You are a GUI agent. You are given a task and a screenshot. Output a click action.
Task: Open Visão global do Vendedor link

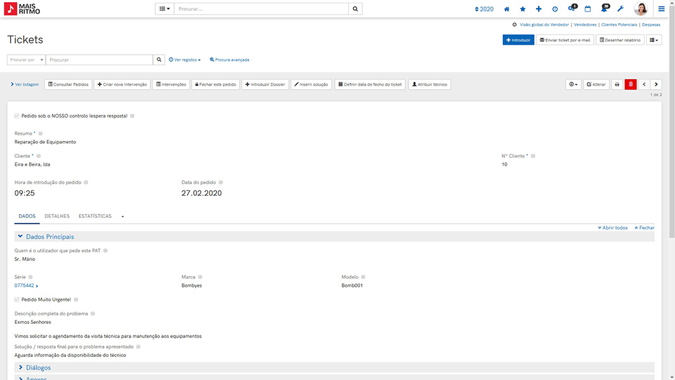pos(544,24)
